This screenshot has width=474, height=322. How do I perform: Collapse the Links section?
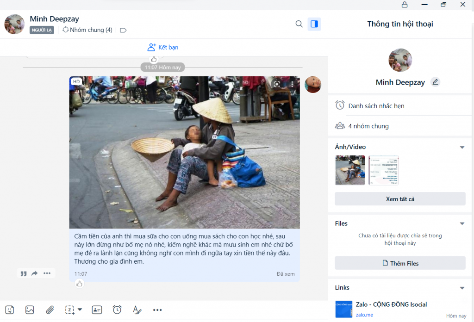462,288
